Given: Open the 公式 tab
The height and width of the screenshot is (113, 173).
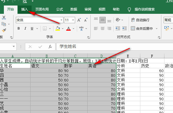Looking at the screenshot, I should (60, 9).
